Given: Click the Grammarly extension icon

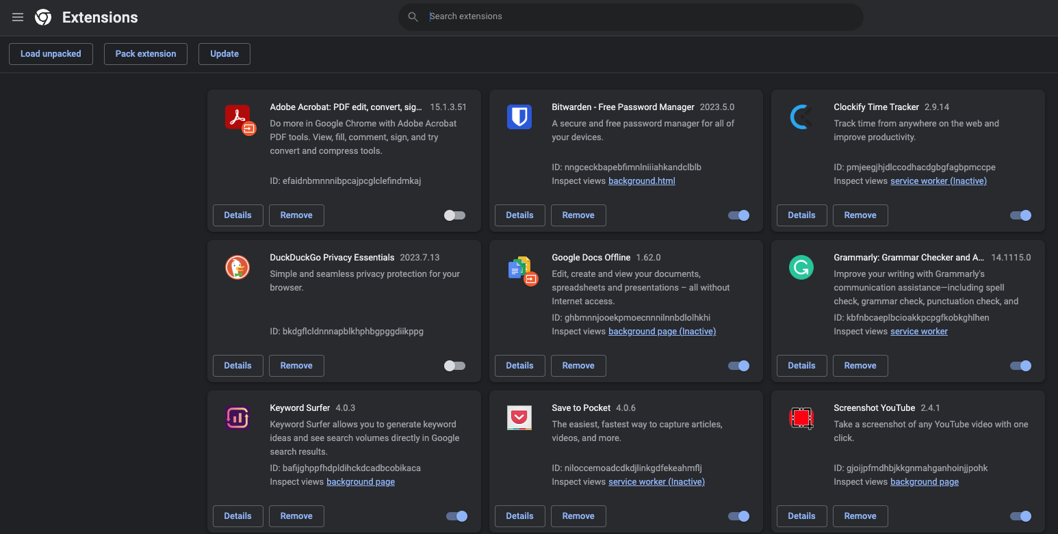Looking at the screenshot, I should 801,267.
